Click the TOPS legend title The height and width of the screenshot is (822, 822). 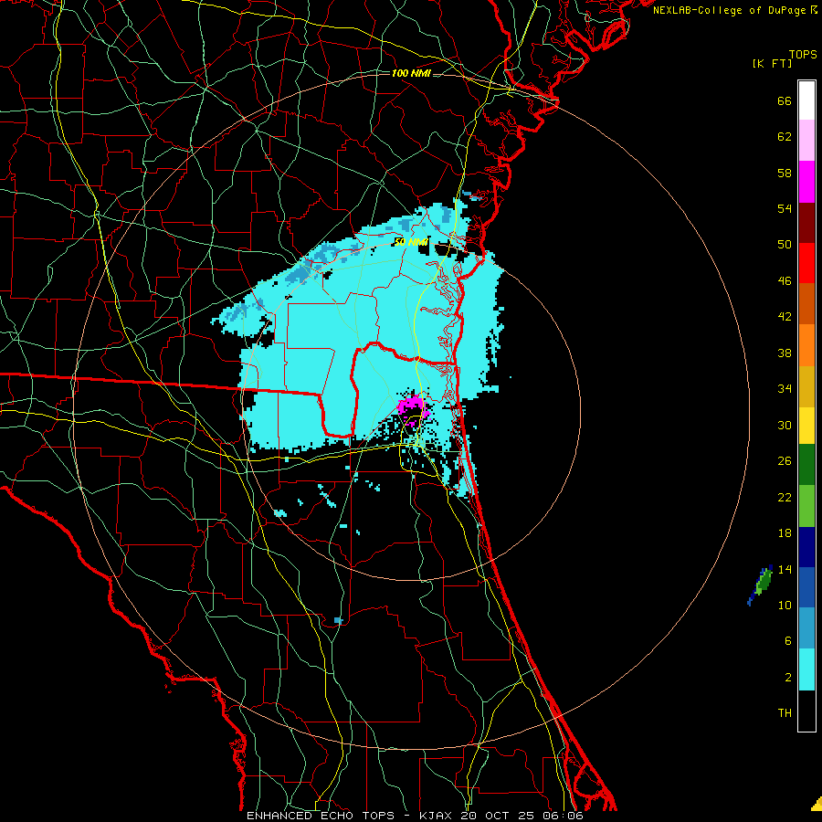[803, 55]
